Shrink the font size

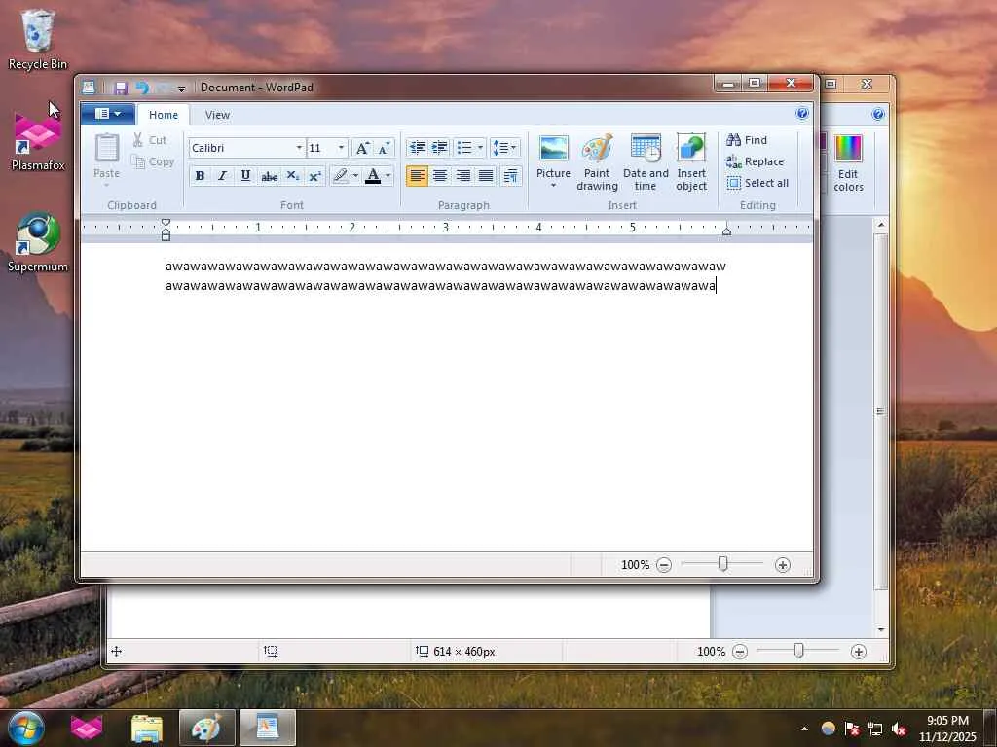point(384,148)
